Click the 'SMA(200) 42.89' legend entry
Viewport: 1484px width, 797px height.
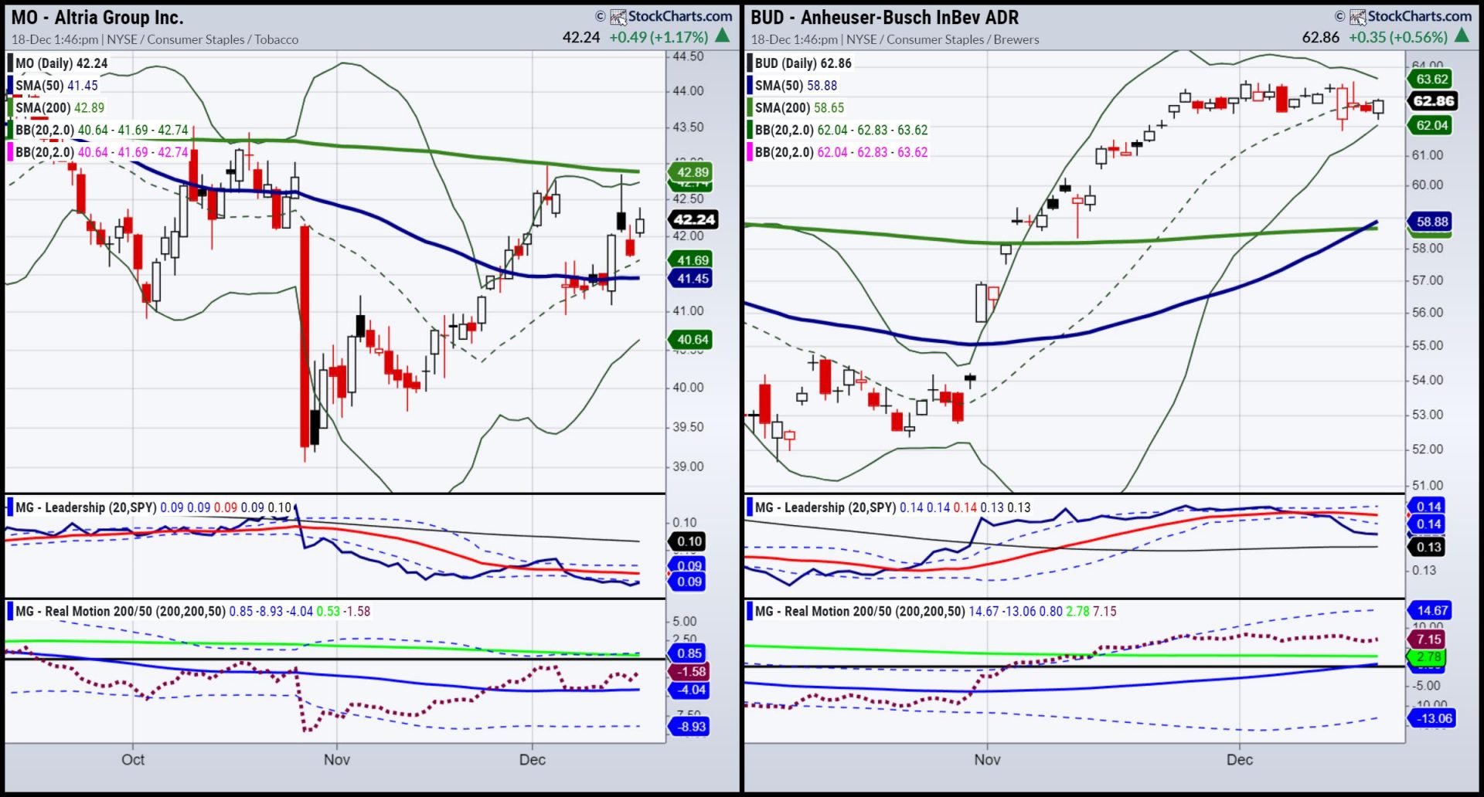pos(60,108)
